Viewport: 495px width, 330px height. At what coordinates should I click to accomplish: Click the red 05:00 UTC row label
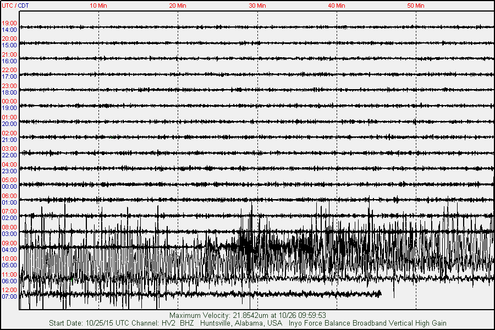click(9, 180)
